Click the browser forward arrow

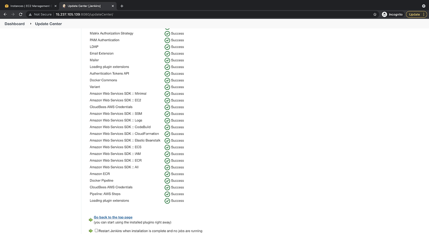point(13,14)
